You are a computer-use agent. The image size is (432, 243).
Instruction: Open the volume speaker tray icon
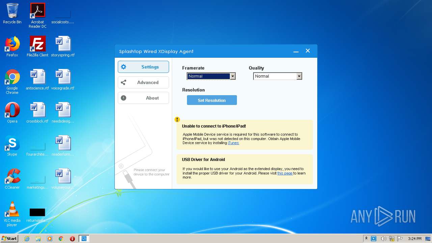[383, 239]
